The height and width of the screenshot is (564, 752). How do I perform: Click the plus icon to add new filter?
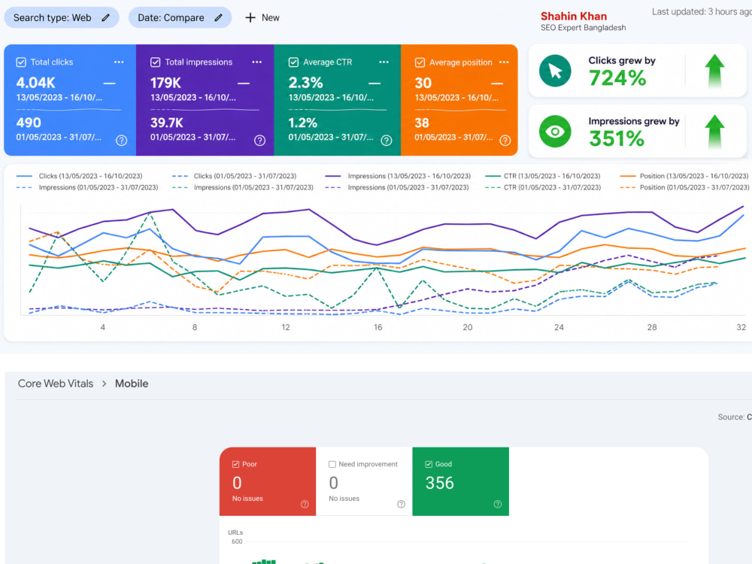coord(250,18)
